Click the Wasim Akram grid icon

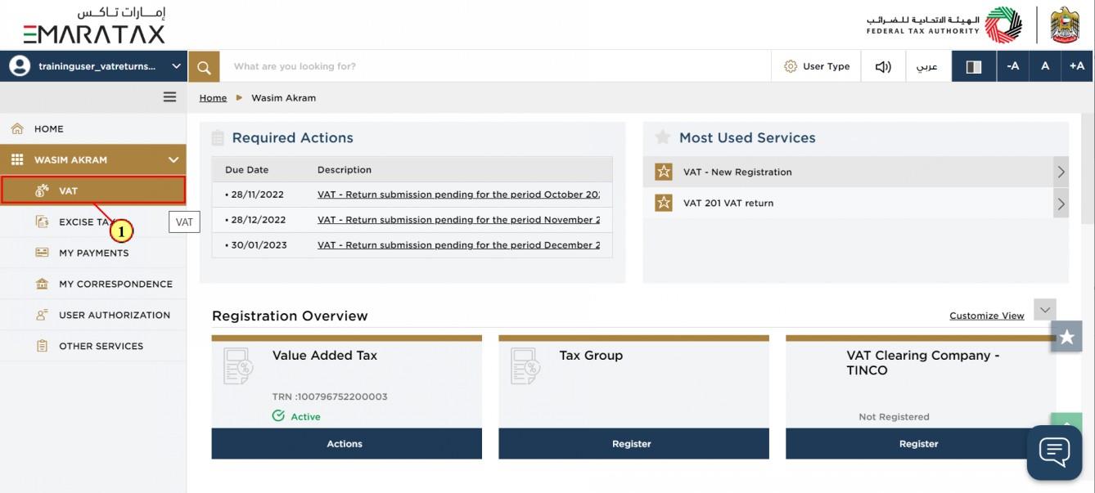17,159
